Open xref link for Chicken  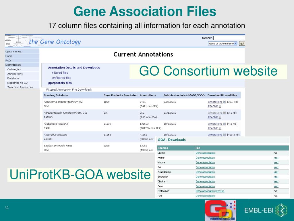click(x=276, y=182)
